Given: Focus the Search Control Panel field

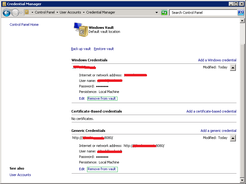Looking at the screenshot, I should point(203,13).
